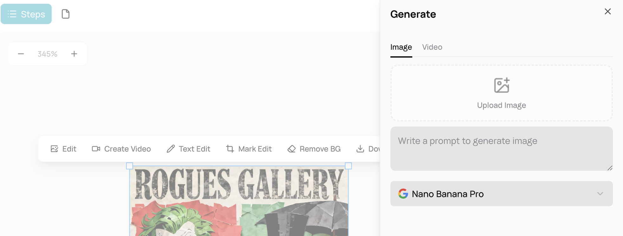The image size is (623, 236).
Task: Select the Rogues Gallery poster image
Action: tap(239, 202)
